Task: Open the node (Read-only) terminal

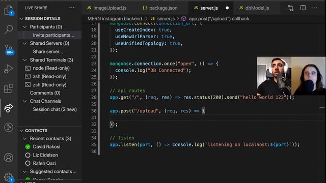Action: [51, 68]
